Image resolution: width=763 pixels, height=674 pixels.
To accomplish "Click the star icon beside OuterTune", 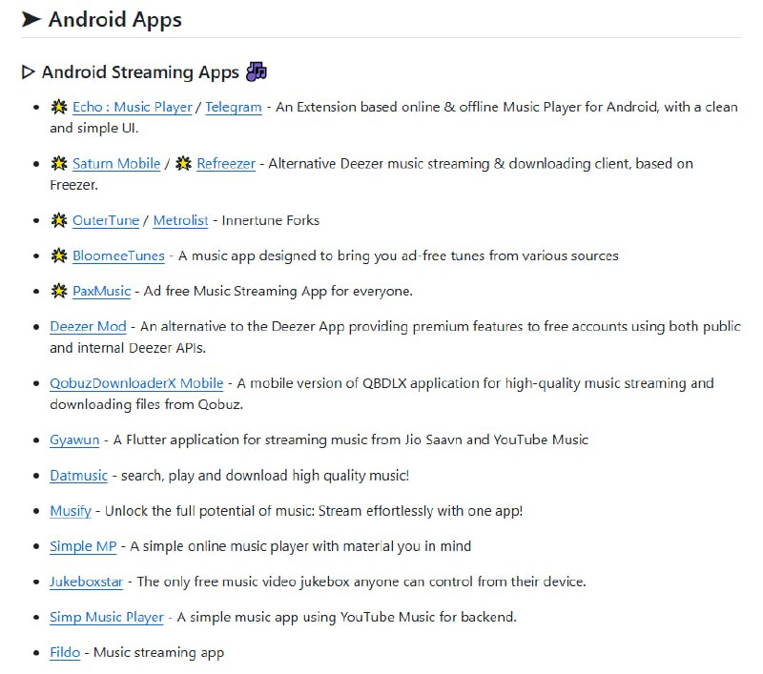I will point(59,220).
